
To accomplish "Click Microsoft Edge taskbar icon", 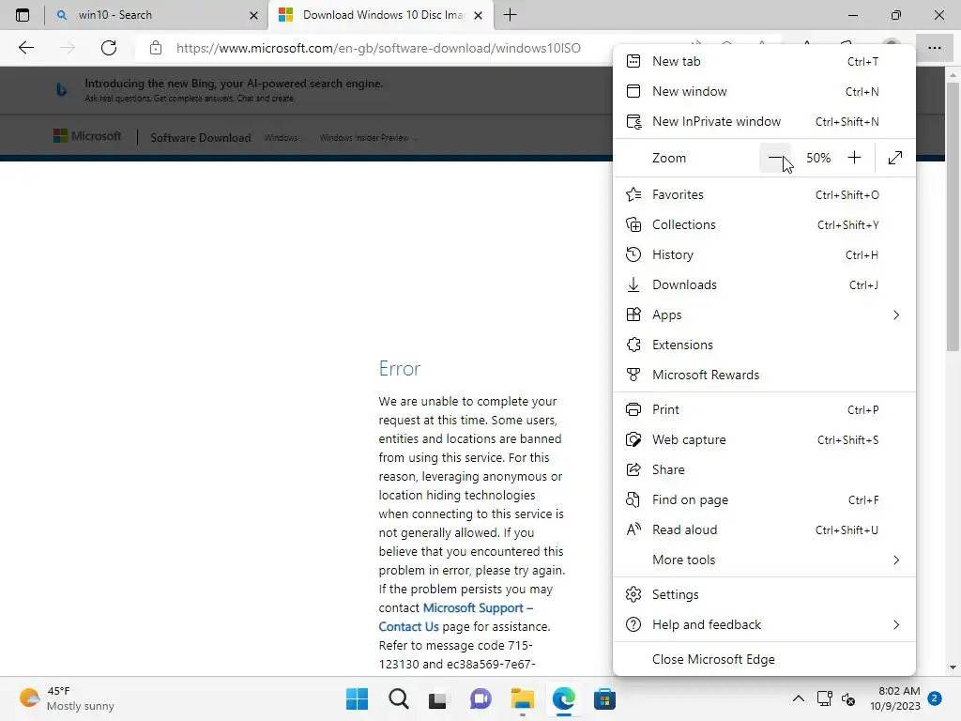I will coord(563,698).
